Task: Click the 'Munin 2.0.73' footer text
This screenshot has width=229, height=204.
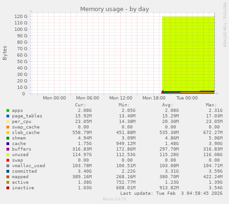Action: coord(114,199)
